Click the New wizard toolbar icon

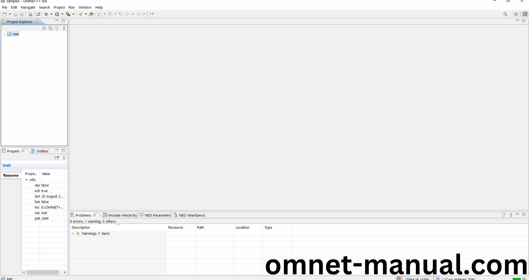5,14
